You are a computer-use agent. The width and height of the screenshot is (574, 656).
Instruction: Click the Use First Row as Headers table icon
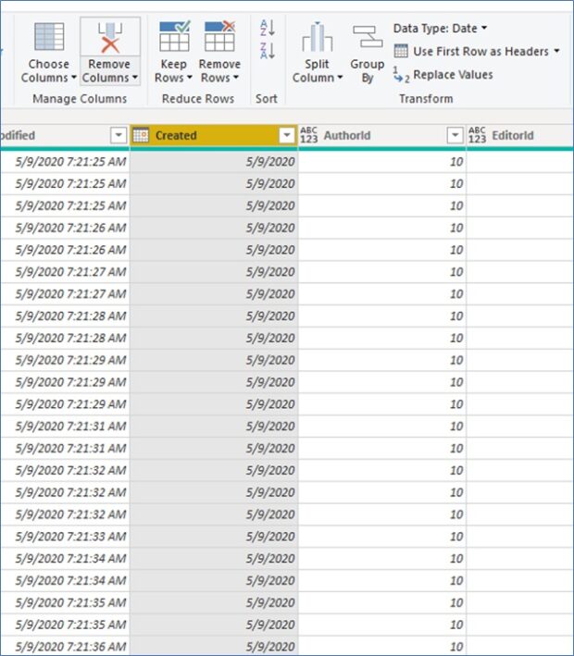[401, 51]
